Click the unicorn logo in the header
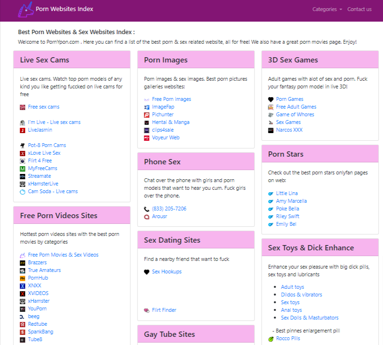The height and width of the screenshot is (345, 383). (26, 9)
